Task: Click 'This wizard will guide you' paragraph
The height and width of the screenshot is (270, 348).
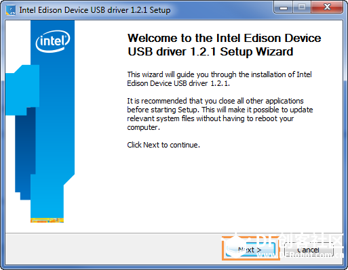Action: coord(219,79)
